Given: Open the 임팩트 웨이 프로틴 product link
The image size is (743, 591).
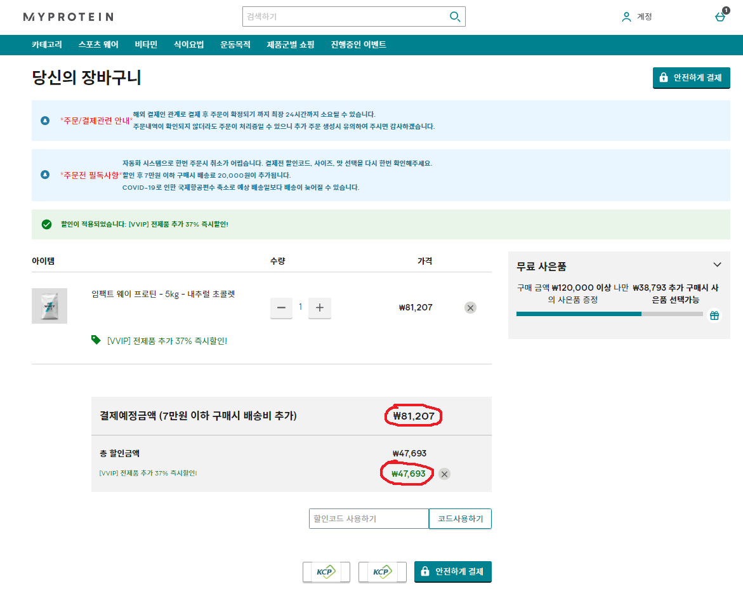Looking at the screenshot, I should coord(163,294).
